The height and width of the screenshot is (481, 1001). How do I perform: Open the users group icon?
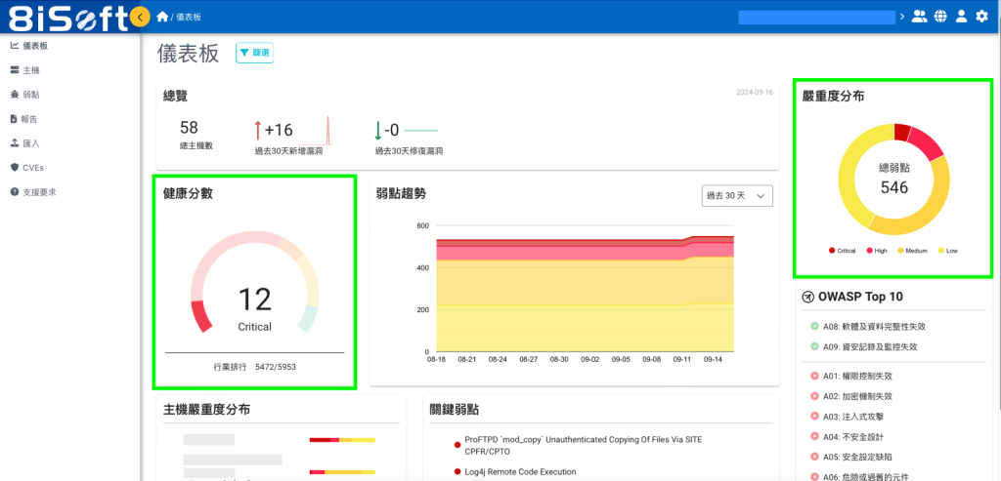(x=919, y=17)
